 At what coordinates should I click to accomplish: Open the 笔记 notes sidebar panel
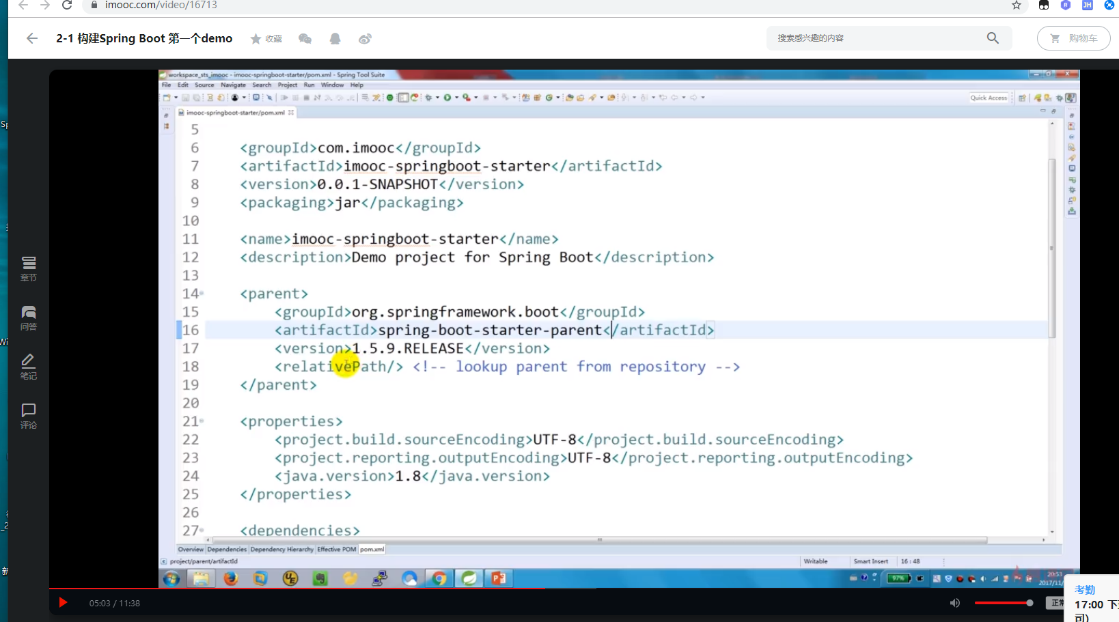pyautogui.click(x=28, y=367)
